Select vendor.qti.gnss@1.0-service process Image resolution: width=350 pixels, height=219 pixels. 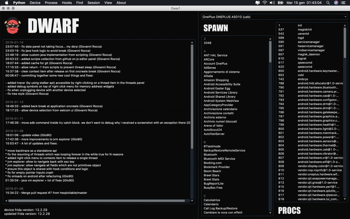(310, 182)
